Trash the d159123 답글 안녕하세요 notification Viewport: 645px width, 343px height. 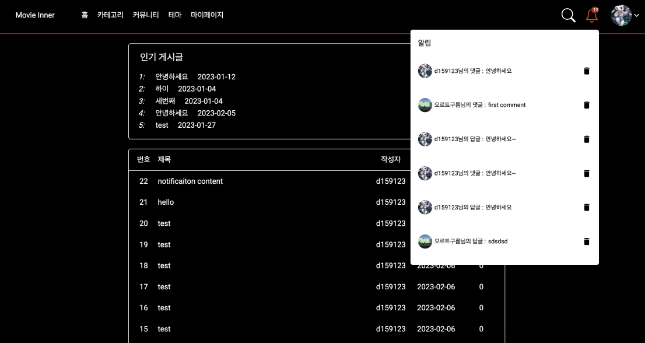tap(587, 208)
